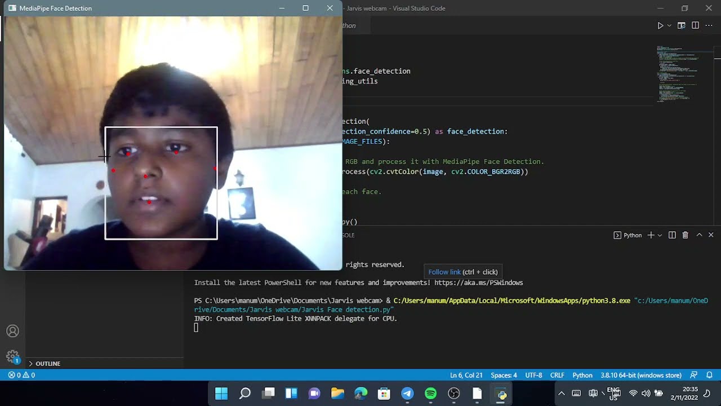Change indentation via Spaces: 4

504,375
